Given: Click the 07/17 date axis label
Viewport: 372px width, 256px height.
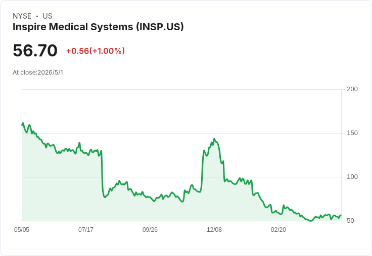Looking at the screenshot, I should click(86, 230).
